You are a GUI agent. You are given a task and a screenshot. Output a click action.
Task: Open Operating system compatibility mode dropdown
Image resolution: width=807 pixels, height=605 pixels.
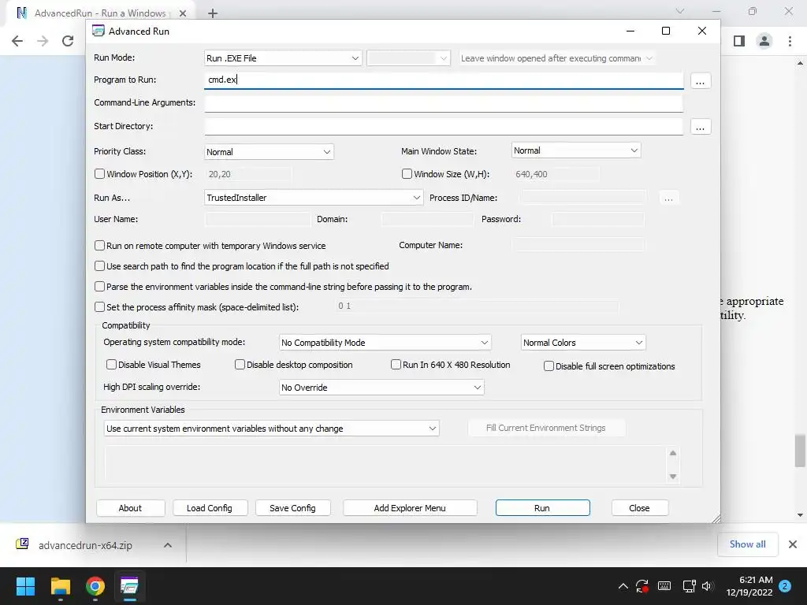[385, 343]
